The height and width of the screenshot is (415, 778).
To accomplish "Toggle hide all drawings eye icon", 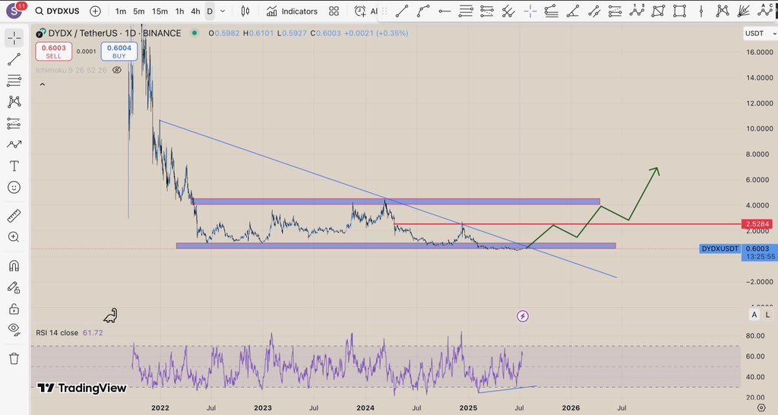I will pyautogui.click(x=14, y=329).
